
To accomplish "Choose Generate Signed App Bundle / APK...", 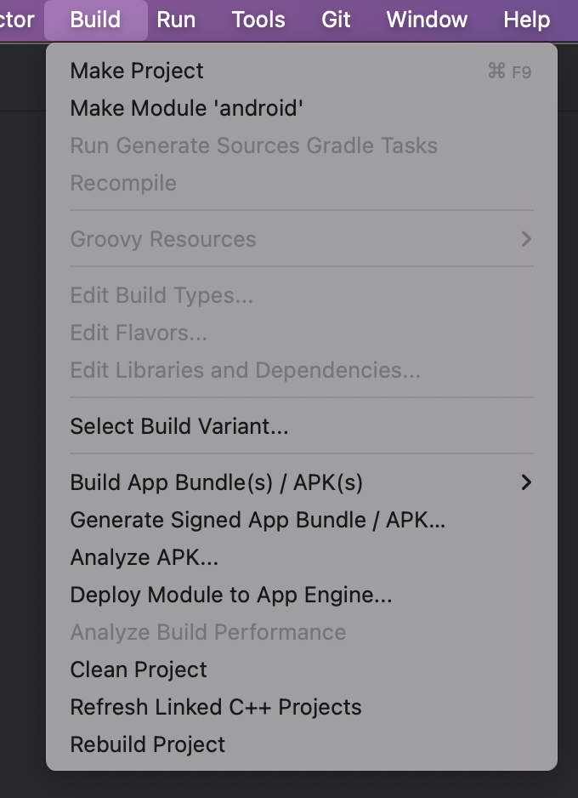I will click(x=301, y=520).
